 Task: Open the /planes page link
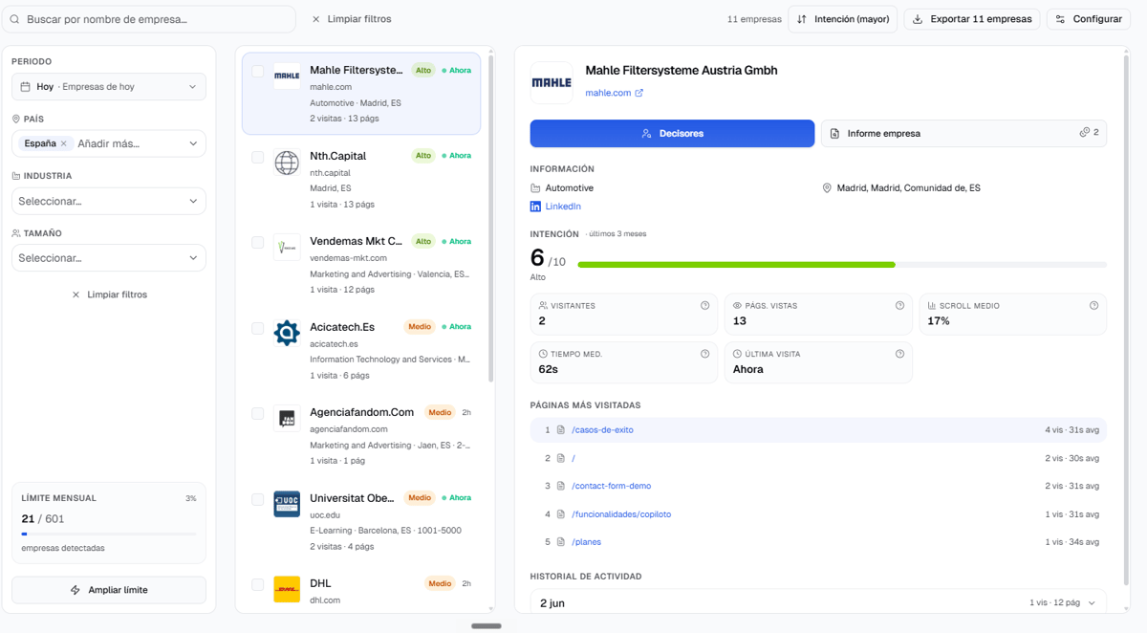tap(586, 542)
